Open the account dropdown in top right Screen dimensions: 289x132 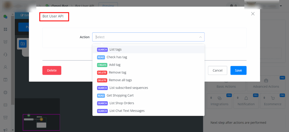(281, 6)
